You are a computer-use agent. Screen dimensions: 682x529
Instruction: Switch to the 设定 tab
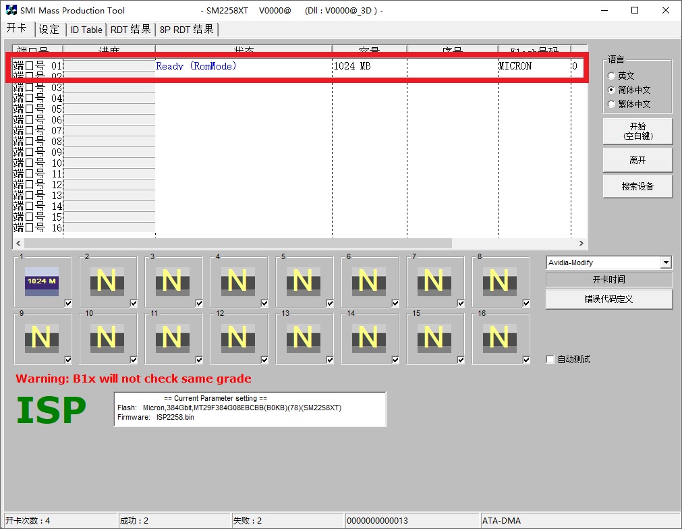(49, 30)
